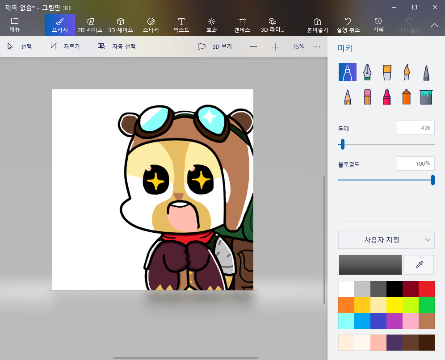
Task: Pick the Fill bucket tool
Action: click(x=426, y=96)
